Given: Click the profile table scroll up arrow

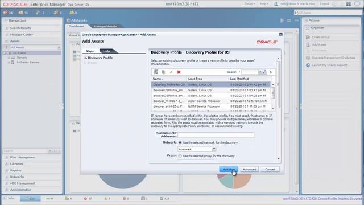Looking at the screenshot, I should click(x=273, y=85).
